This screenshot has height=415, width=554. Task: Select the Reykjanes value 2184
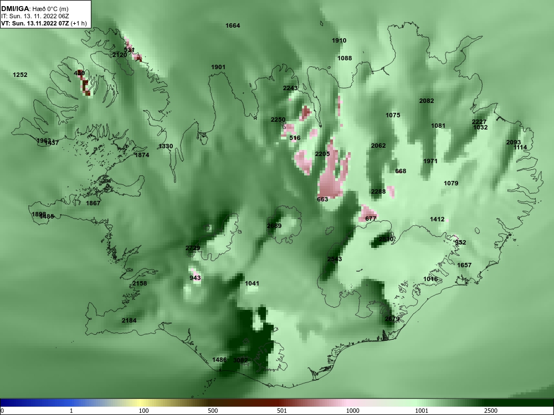129,320
